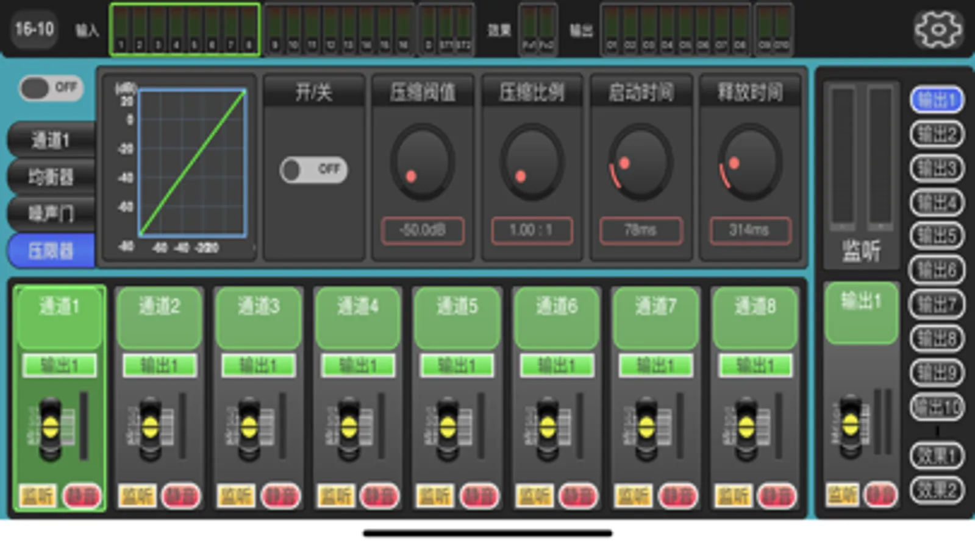Toggle 监听 solo on 通道2
The width and height of the screenshot is (975, 548).
[137, 496]
